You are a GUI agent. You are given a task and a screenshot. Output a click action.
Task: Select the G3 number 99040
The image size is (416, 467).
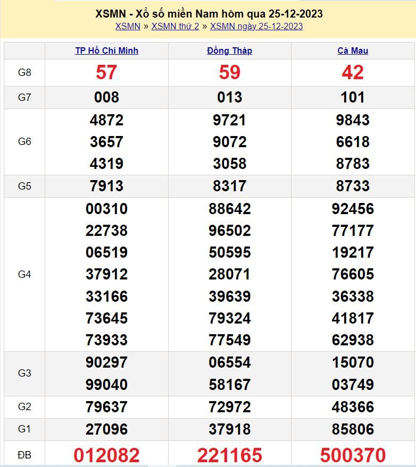point(106,385)
